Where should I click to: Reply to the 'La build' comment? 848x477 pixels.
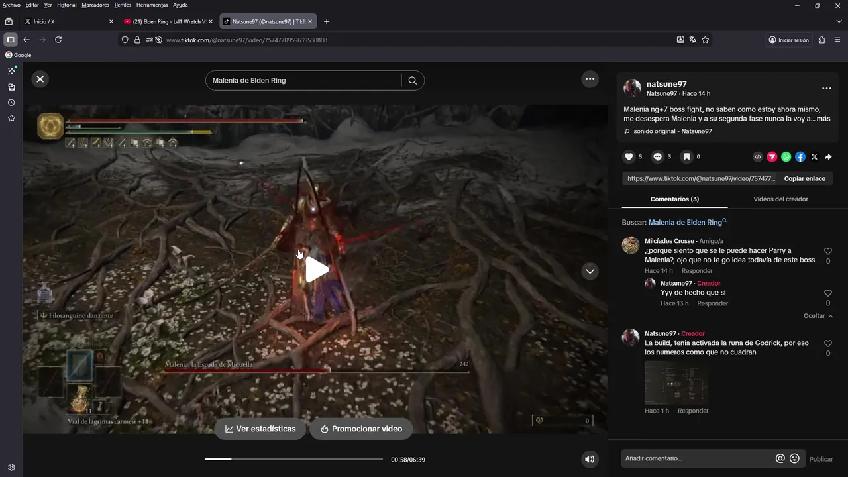[x=693, y=411]
